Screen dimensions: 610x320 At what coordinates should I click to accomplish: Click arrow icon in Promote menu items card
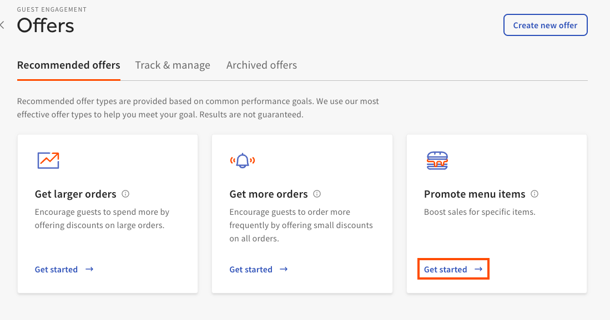tap(478, 269)
